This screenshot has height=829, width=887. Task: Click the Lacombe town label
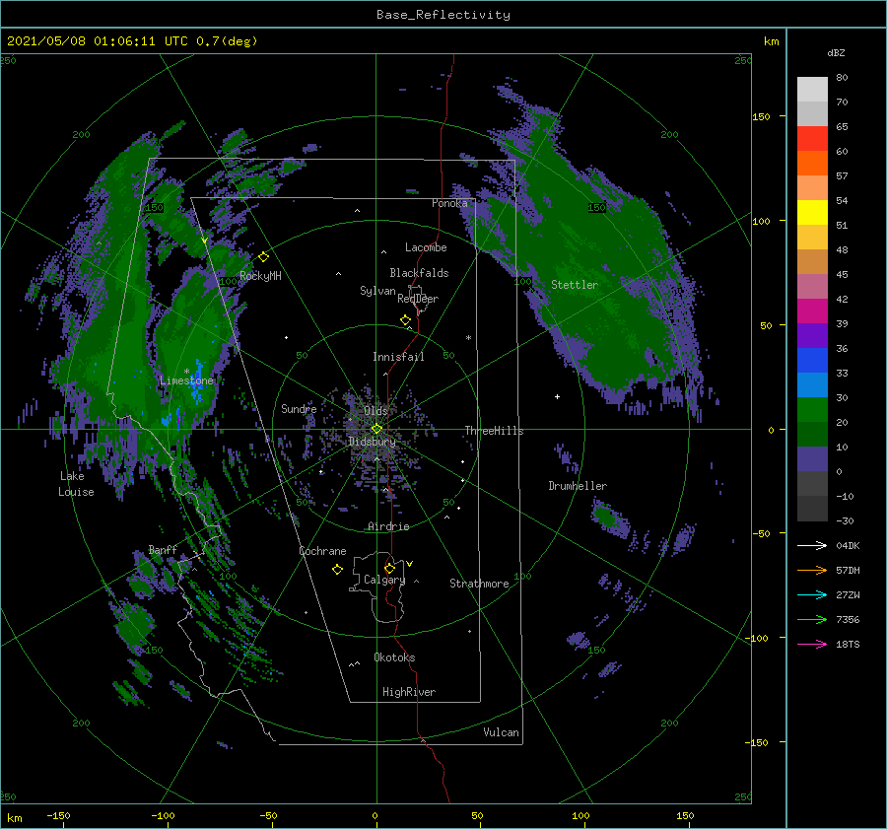tap(426, 247)
